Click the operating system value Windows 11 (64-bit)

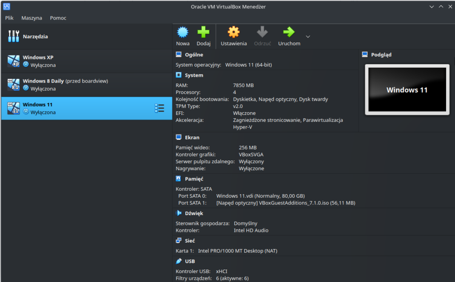point(248,65)
